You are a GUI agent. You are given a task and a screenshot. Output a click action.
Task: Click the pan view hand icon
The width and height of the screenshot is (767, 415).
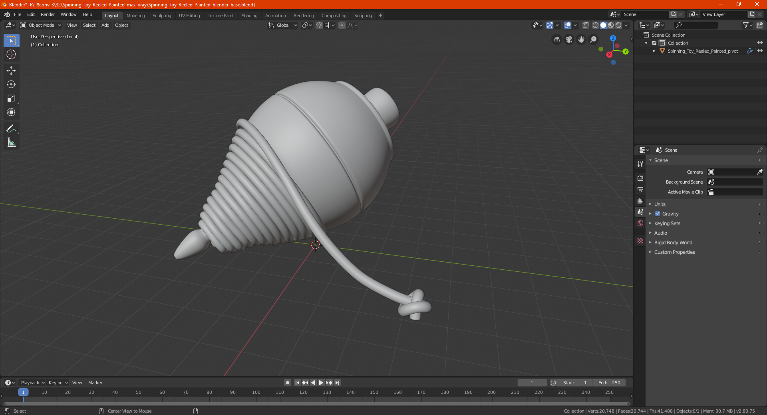tap(581, 40)
